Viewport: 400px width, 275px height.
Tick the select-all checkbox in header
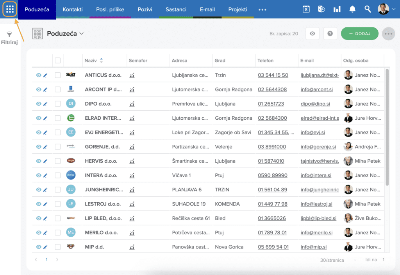pos(58,61)
